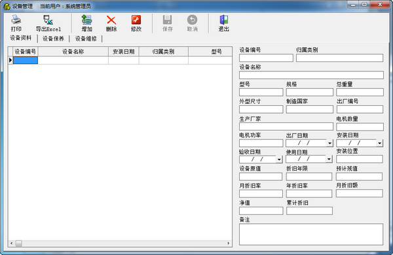The height and width of the screenshot is (255, 393).
Task: Click the 电机数量 input field
Action: pyautogui.click(x=360, y=127)
